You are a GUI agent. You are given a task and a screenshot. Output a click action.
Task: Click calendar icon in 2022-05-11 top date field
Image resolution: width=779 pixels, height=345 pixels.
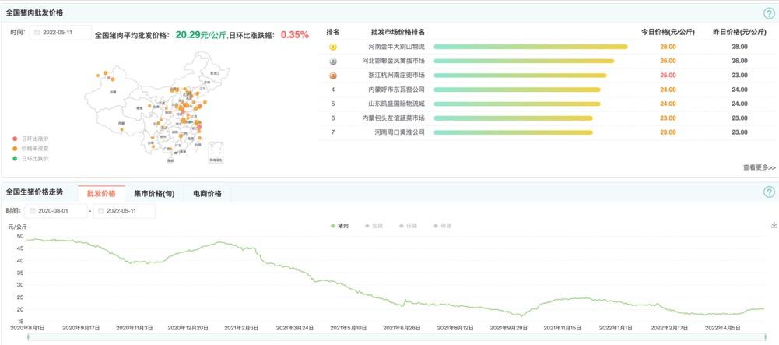37,33
